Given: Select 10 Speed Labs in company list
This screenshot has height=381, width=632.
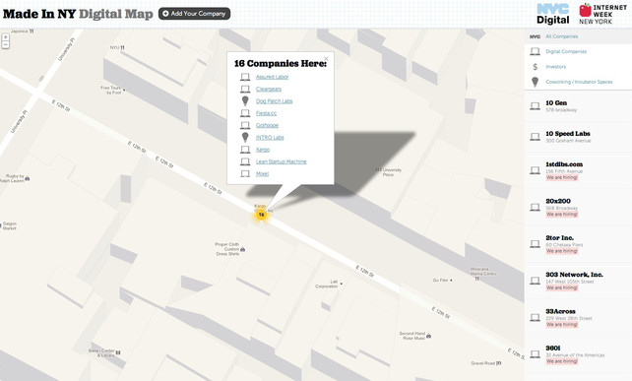Looking at the screenshot, I should pos(579,137).
